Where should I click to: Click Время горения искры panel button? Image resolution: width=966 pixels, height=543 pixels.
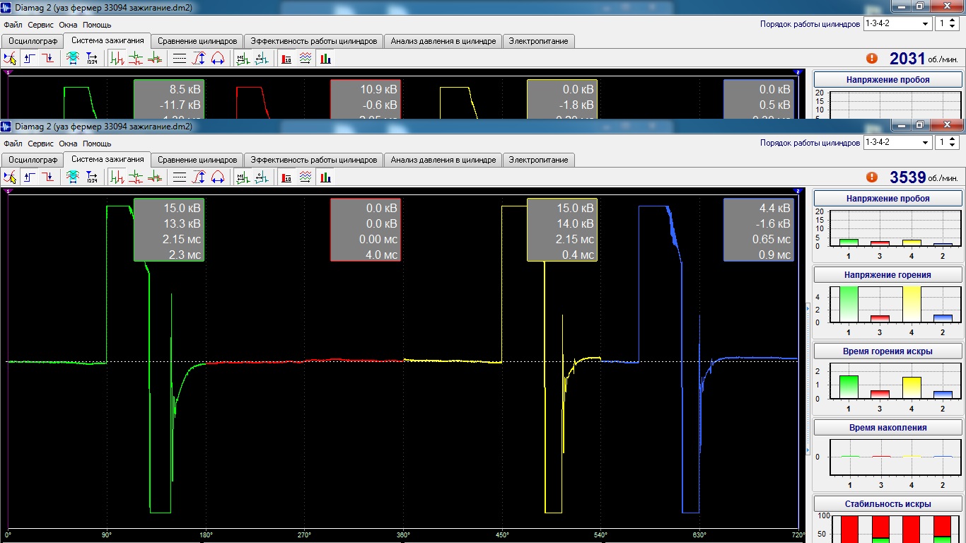pyautogui.click(x=888, y=351)
